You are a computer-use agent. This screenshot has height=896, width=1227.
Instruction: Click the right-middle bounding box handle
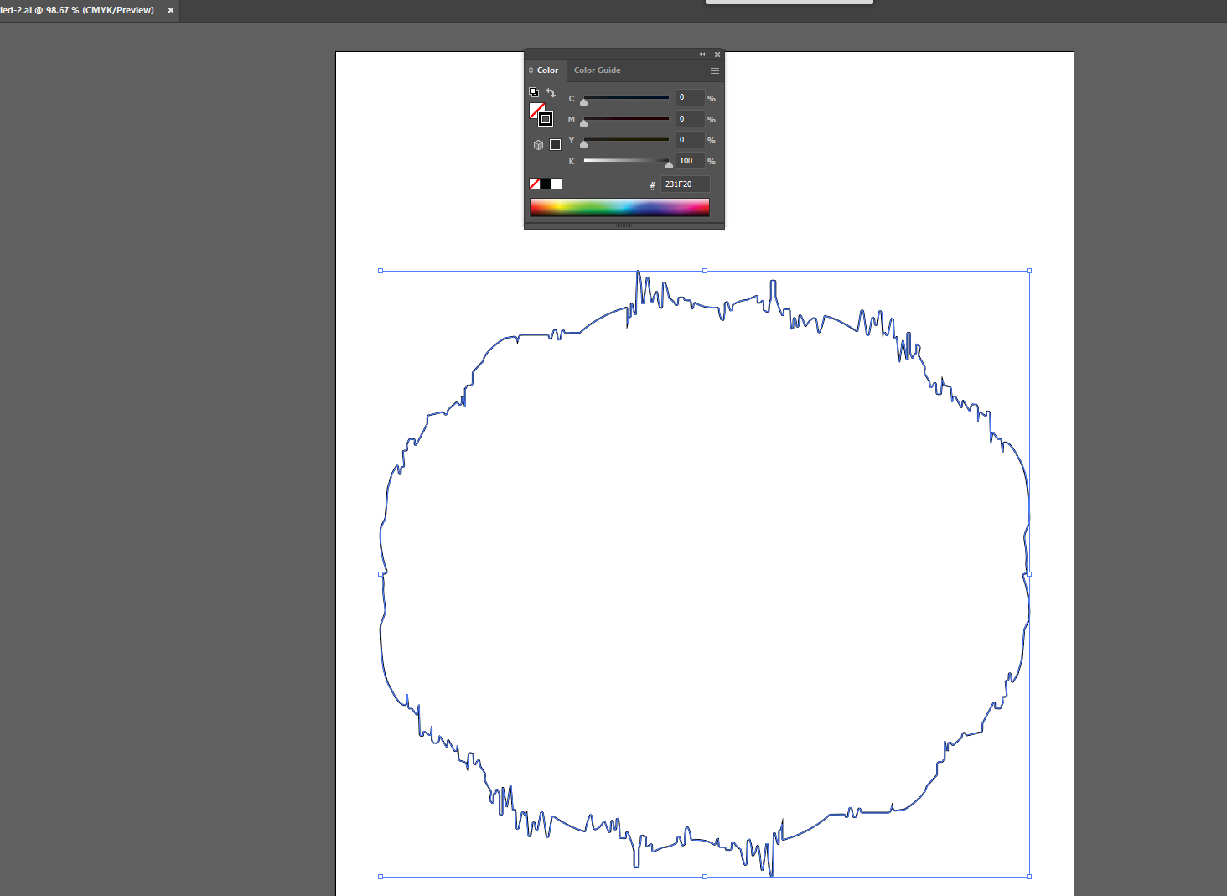coord(1029,574)
